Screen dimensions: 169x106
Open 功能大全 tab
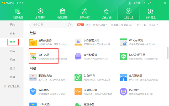[x=129, y=14]
